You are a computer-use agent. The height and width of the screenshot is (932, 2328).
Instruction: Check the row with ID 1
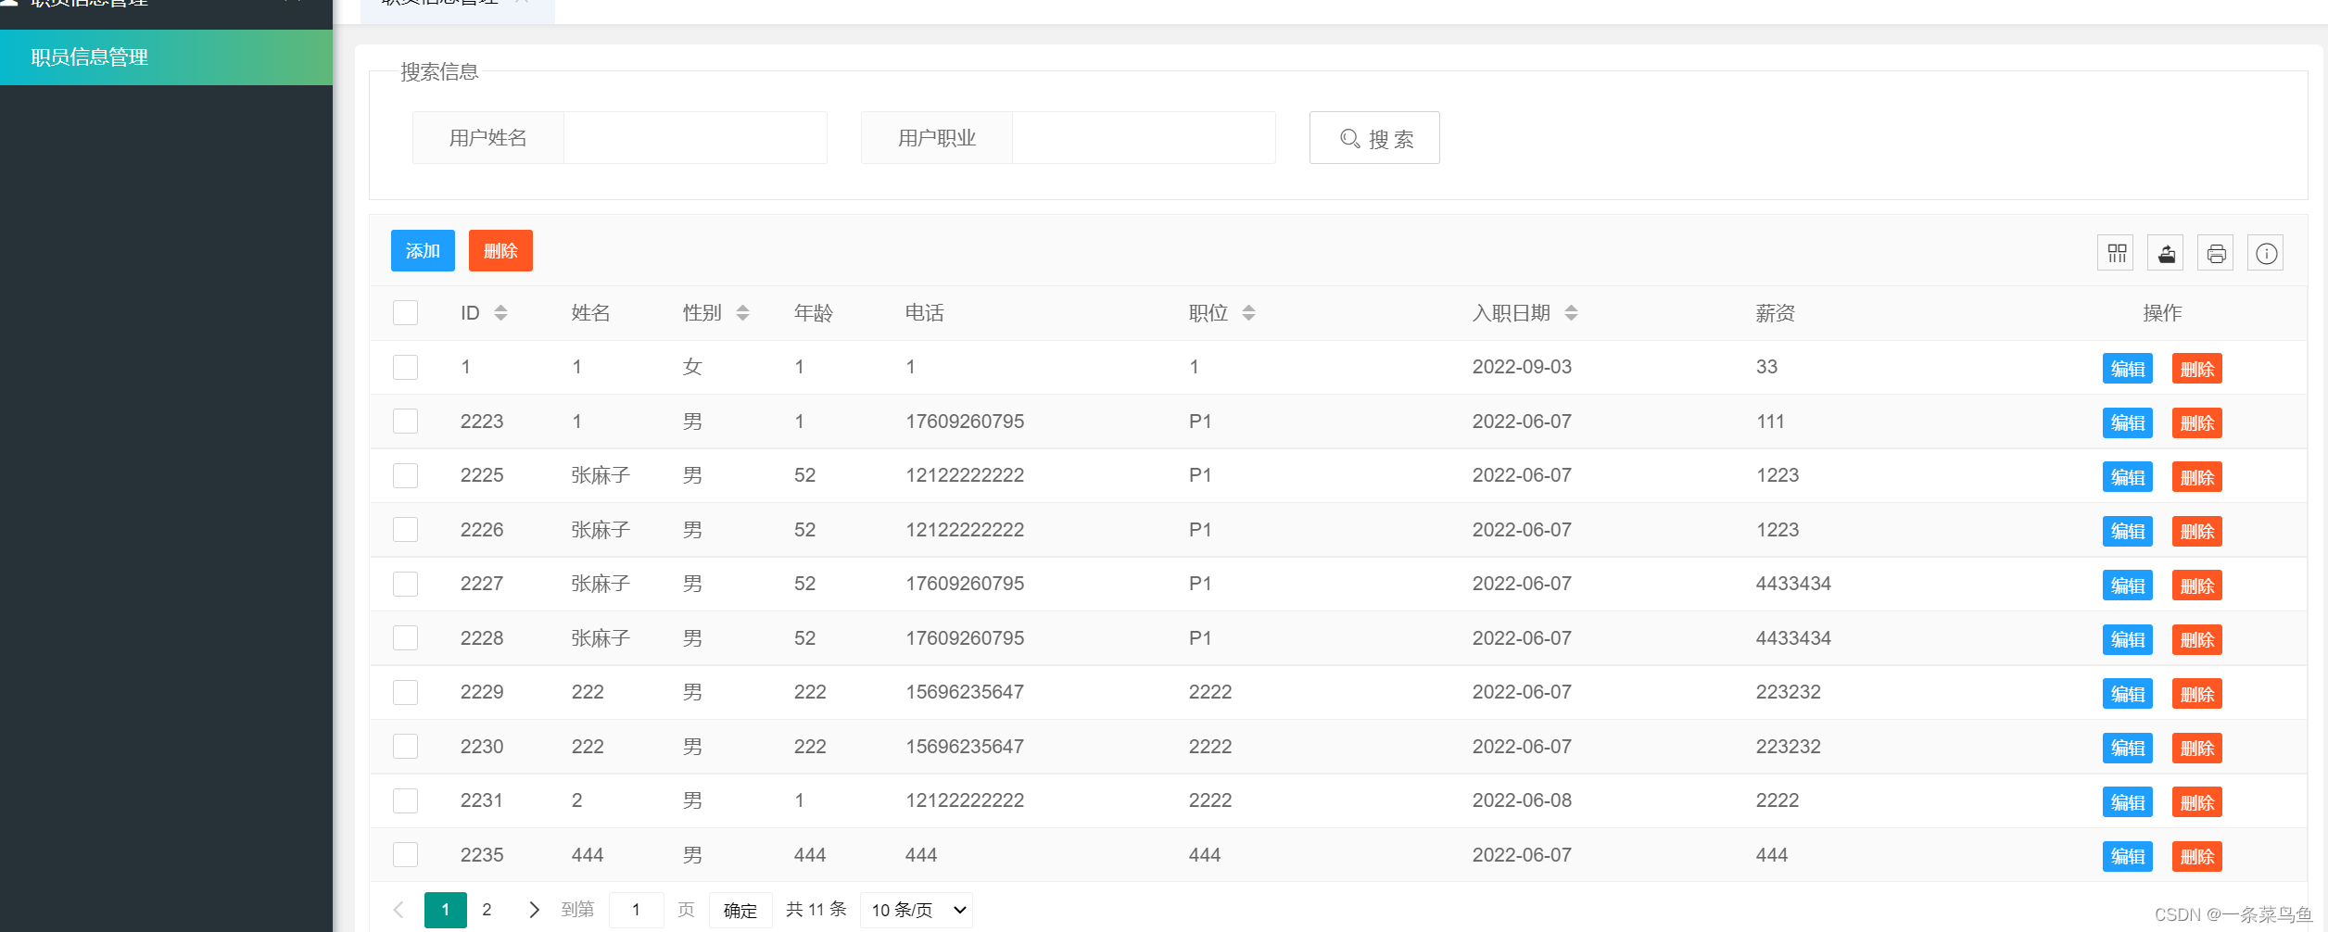coord(405,367)
